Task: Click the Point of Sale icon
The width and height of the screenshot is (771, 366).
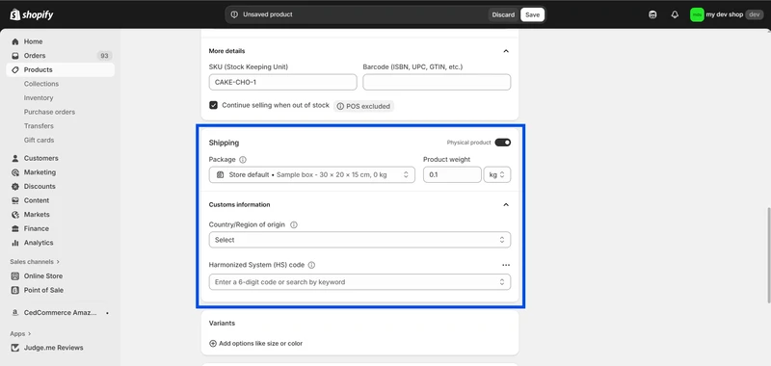Action: (15, 290)
